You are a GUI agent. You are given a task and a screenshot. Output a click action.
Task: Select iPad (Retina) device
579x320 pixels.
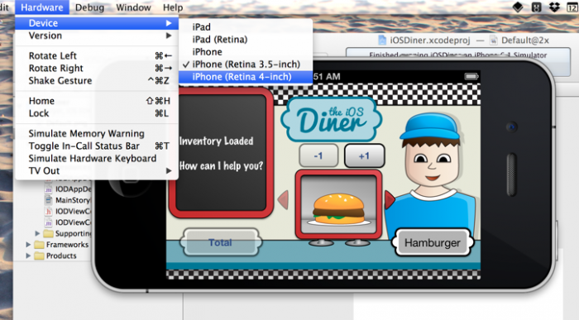(246, 40)
